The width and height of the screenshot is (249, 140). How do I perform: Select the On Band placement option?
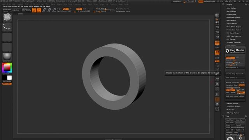[x=230, y=90]
